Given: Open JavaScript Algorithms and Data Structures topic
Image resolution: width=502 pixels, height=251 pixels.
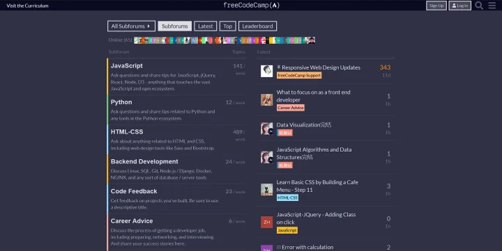Looking at the screenshot, I should [x=314, y=153].
